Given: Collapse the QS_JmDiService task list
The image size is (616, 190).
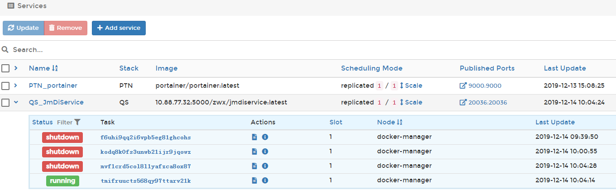Looking at the screenshot, I should 16,102.
